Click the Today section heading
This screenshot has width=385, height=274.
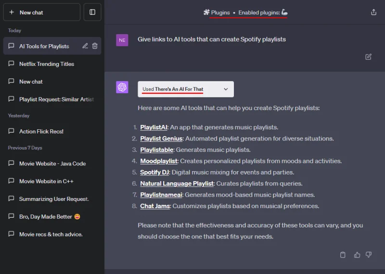click(x=14, y=31)
